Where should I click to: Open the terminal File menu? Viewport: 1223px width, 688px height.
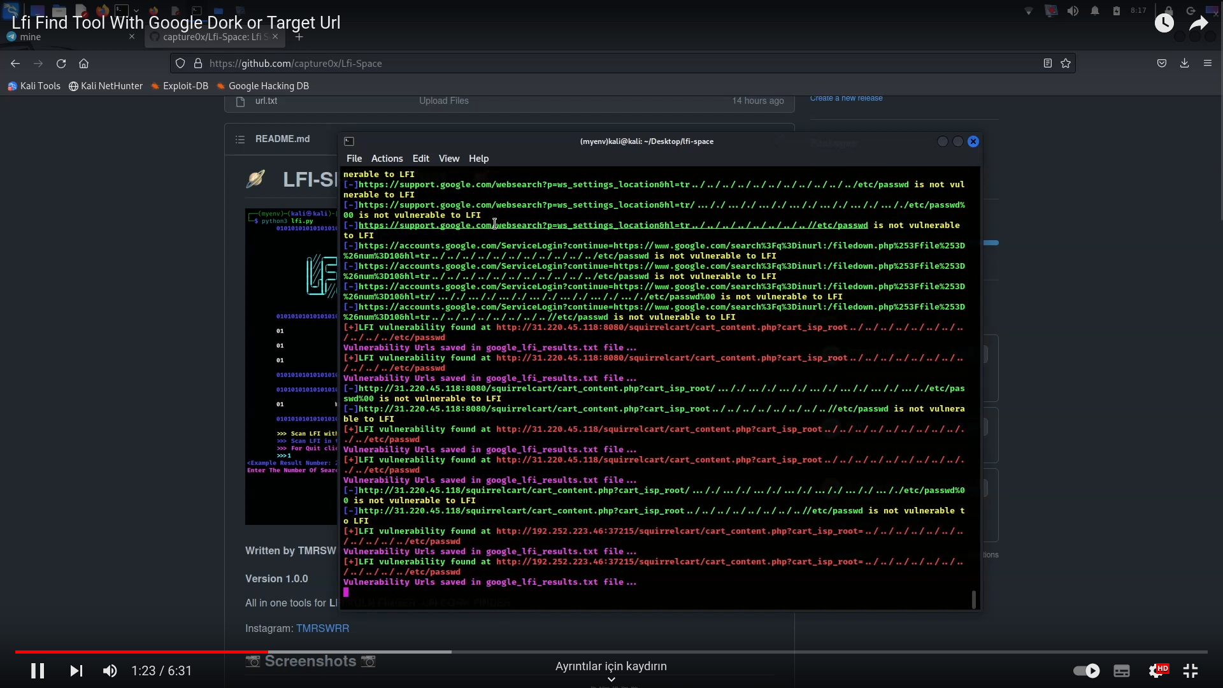click(x=354, y=159)
